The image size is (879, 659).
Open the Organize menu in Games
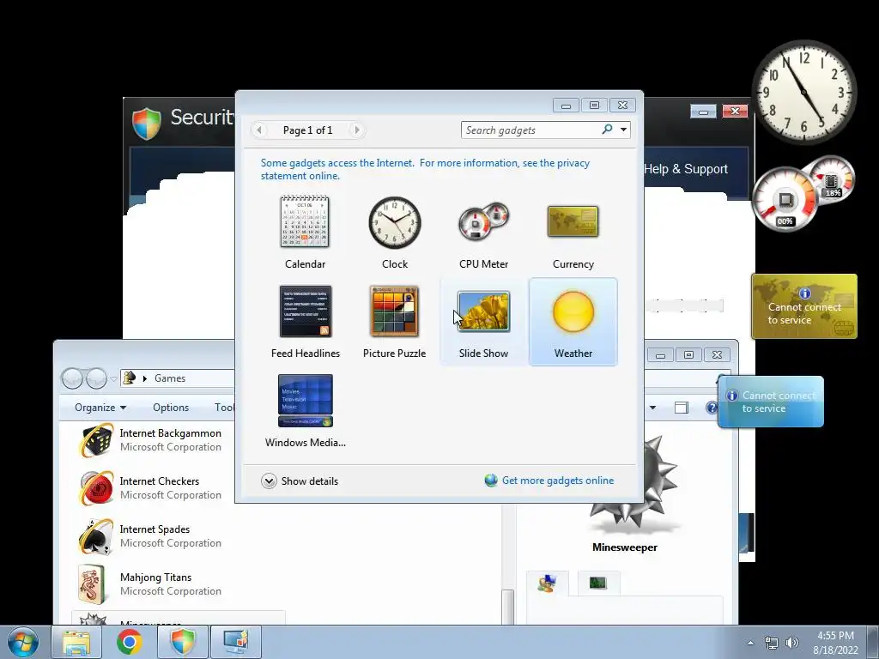pyautogui.click(x=100, y=408)
